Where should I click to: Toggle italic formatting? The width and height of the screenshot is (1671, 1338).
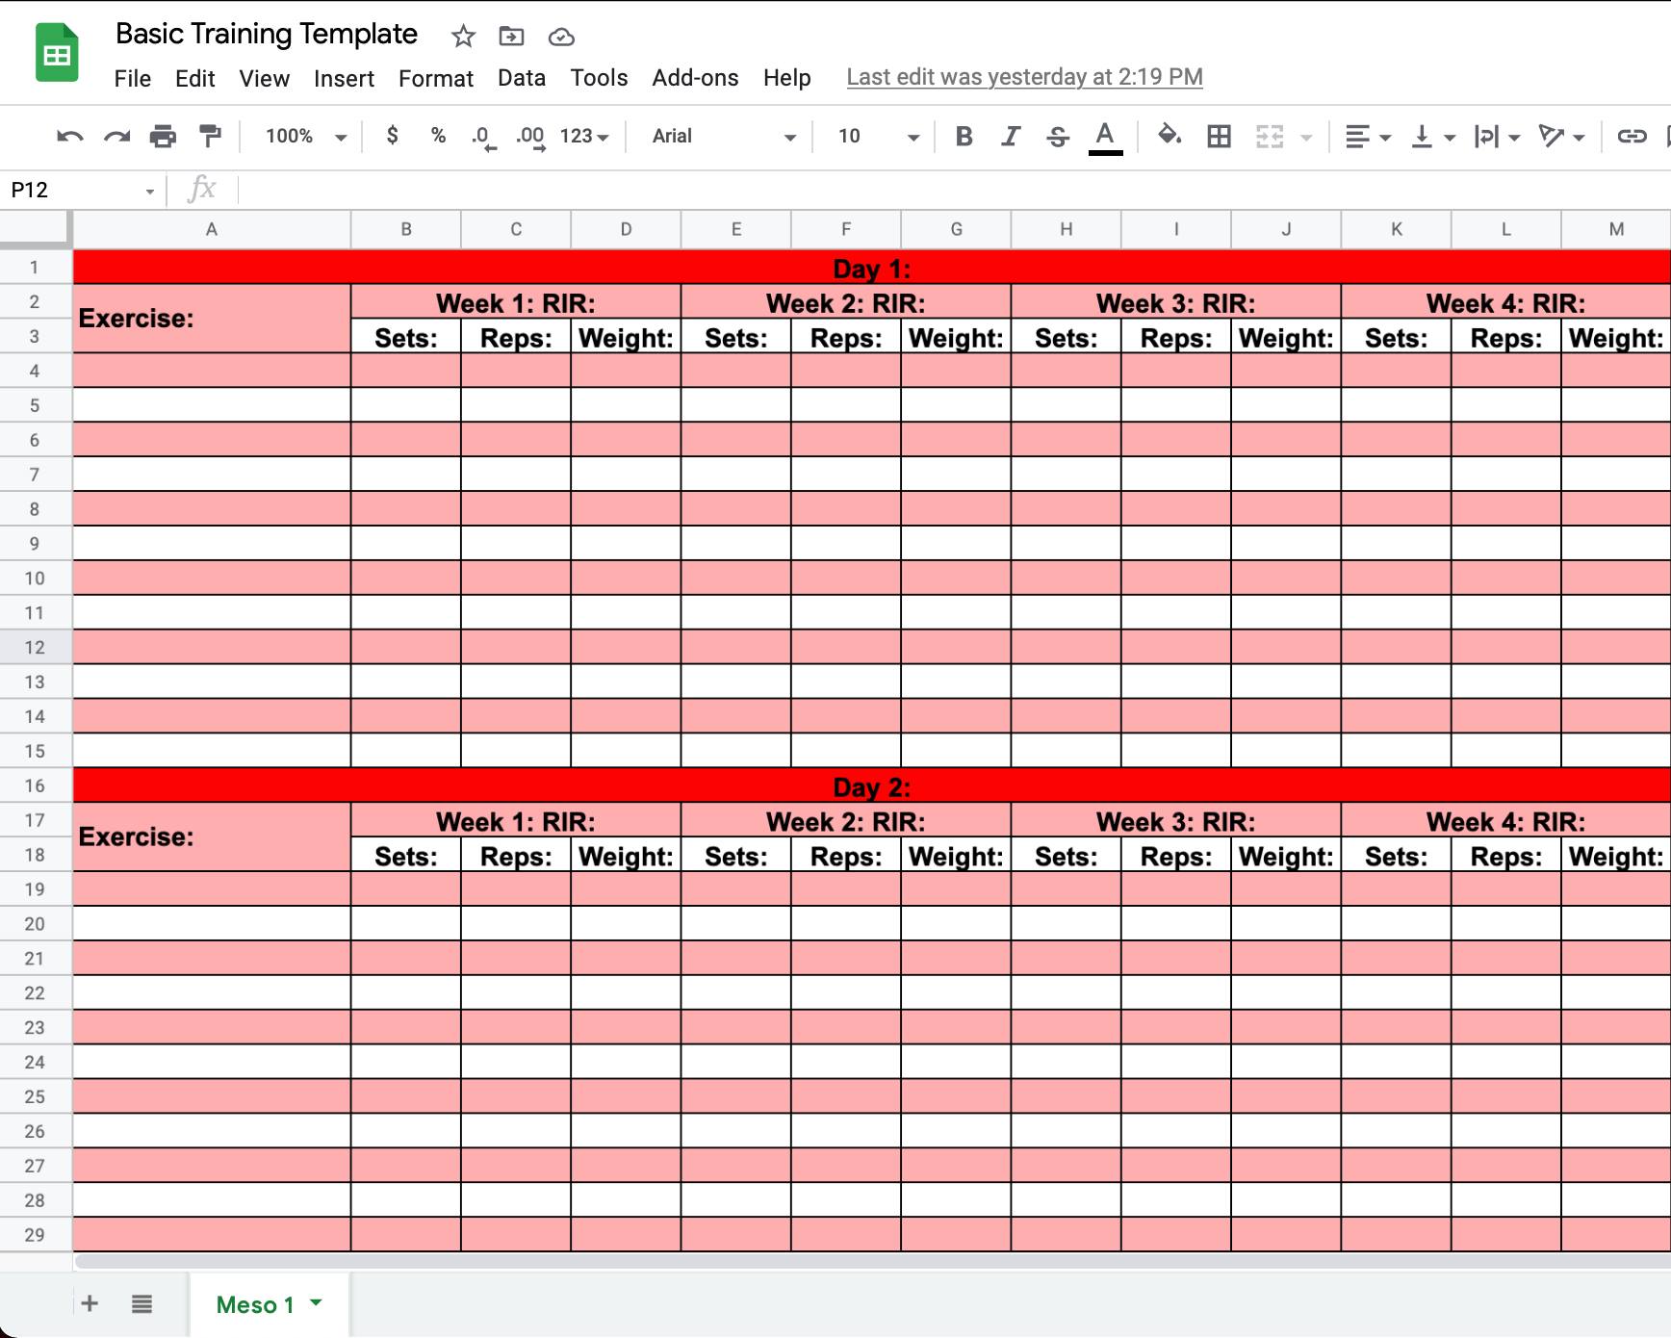coord(1010,137)
